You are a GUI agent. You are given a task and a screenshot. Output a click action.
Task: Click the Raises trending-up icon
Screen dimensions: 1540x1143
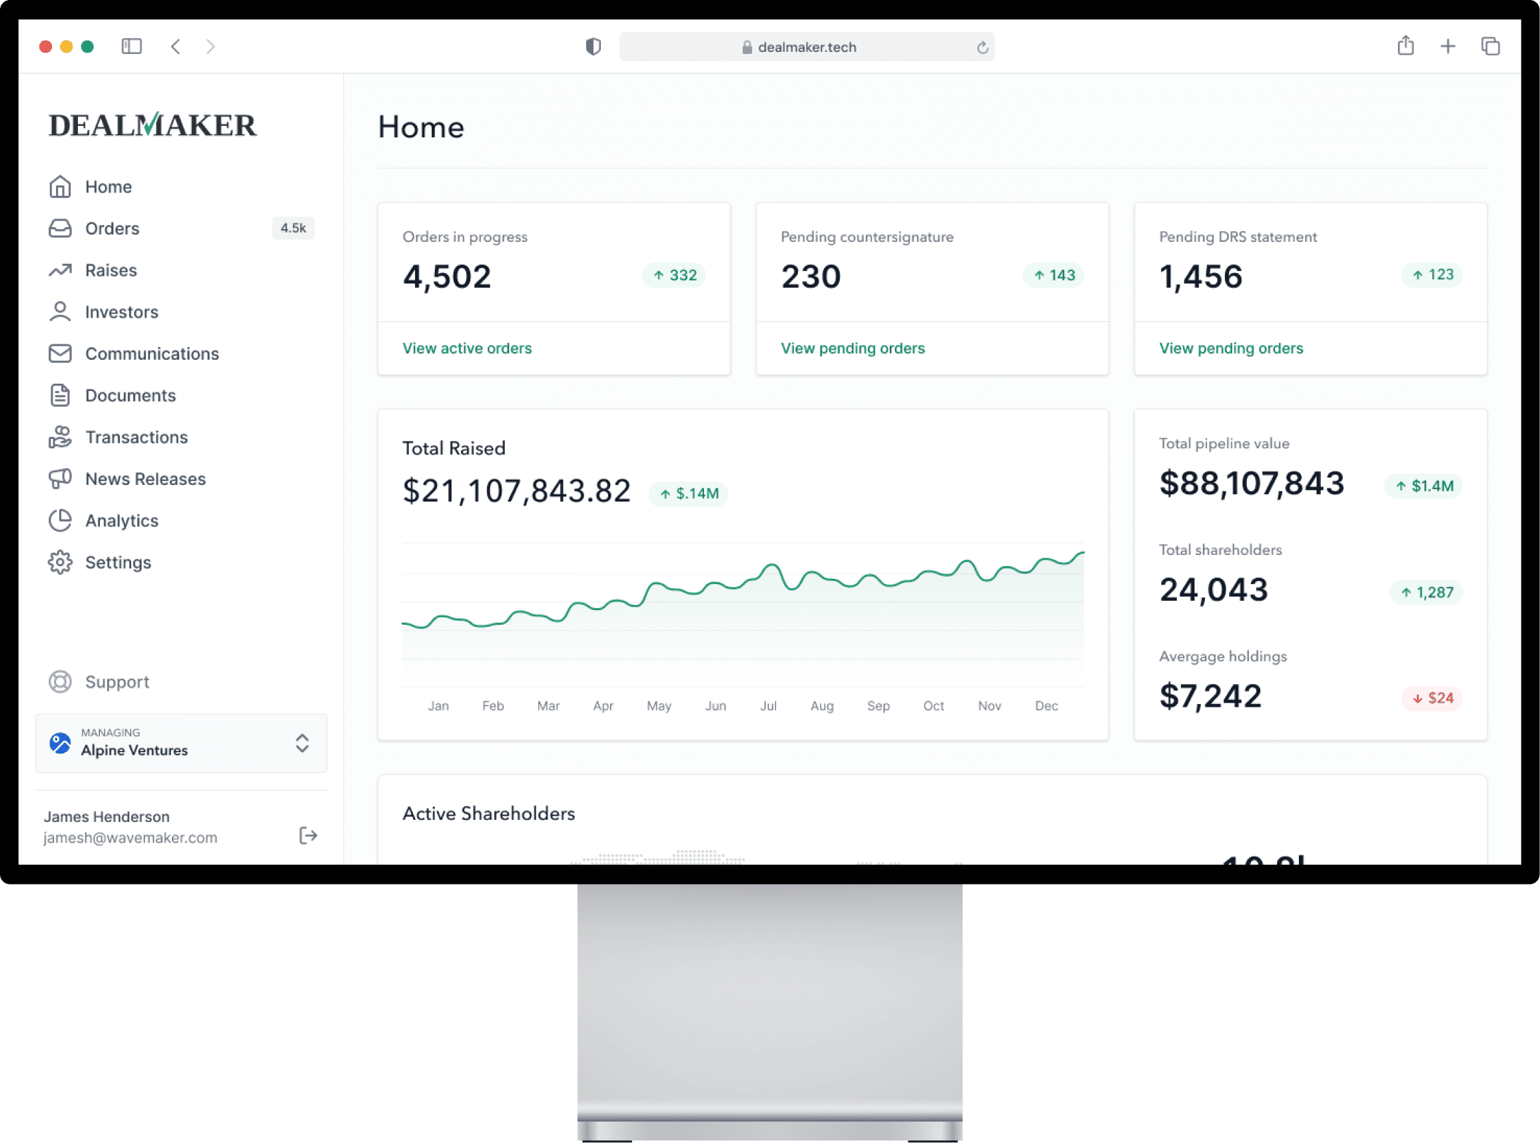point(60,270)
